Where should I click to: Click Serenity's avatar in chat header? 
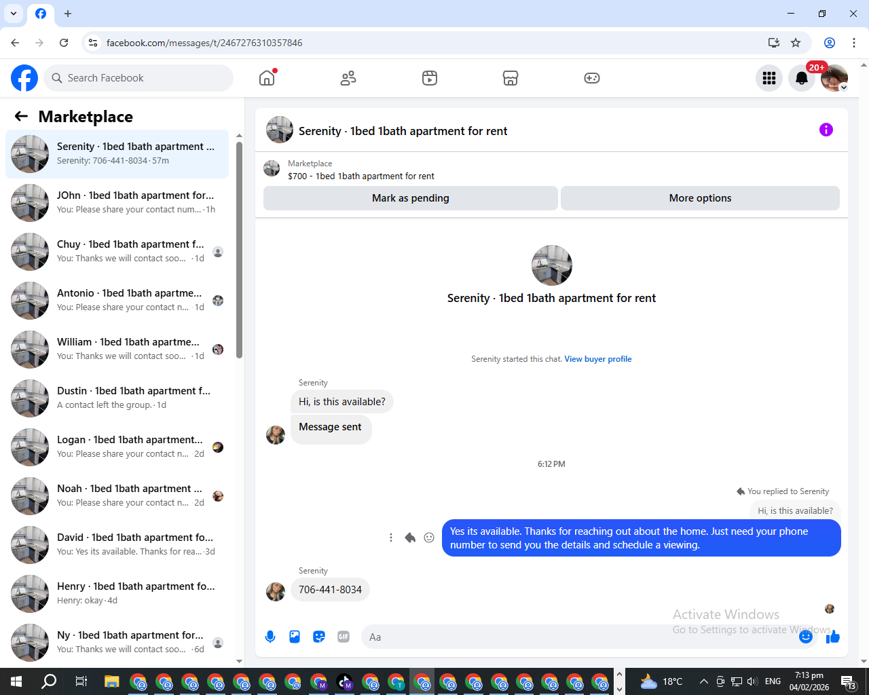point(280,130)
